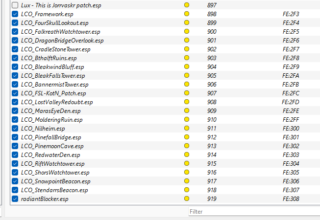320x220 pixels.
Task: Click yellow flag icon for LCO_RiftWatchtower.esp
Action: [187, 163]
